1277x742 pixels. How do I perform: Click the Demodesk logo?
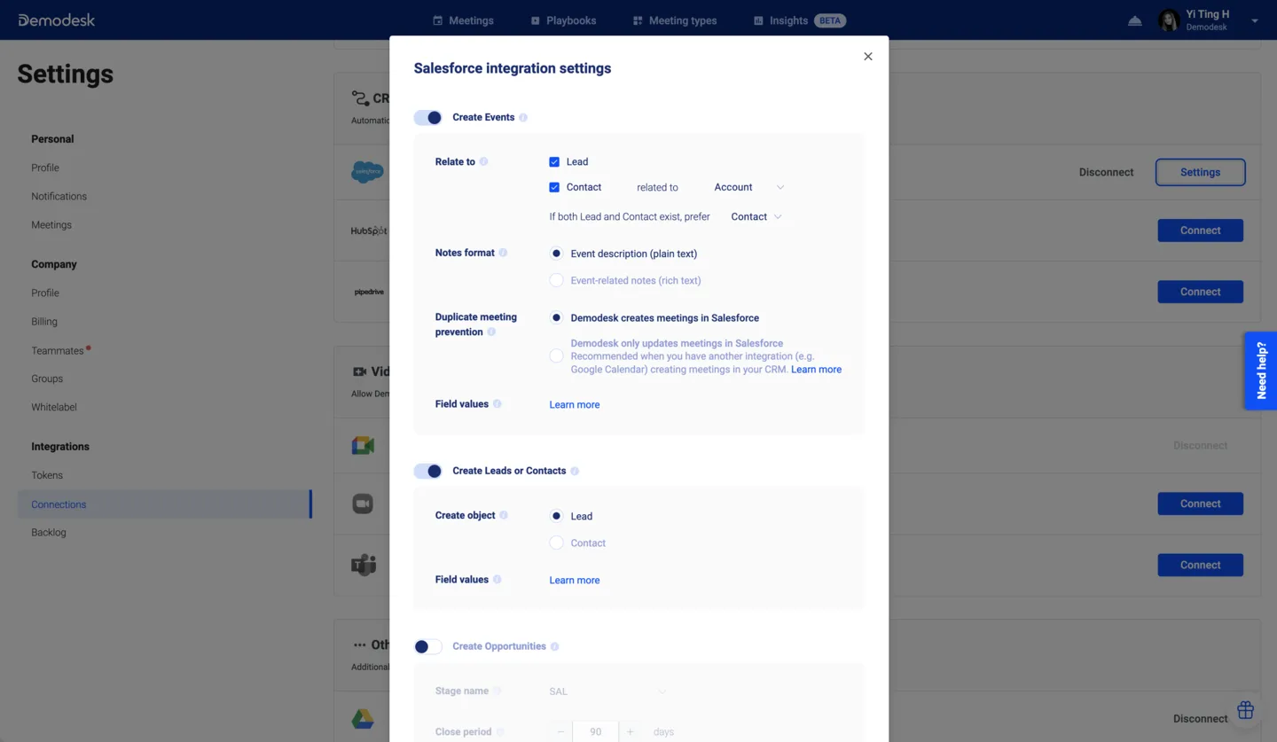(56, 20)
